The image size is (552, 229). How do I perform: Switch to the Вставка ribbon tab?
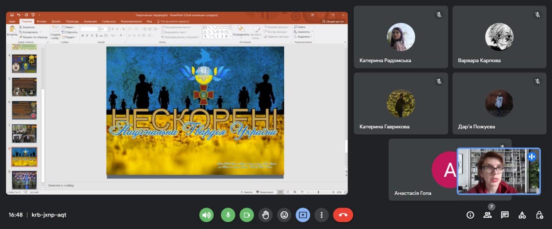click(x=41, y=21)
